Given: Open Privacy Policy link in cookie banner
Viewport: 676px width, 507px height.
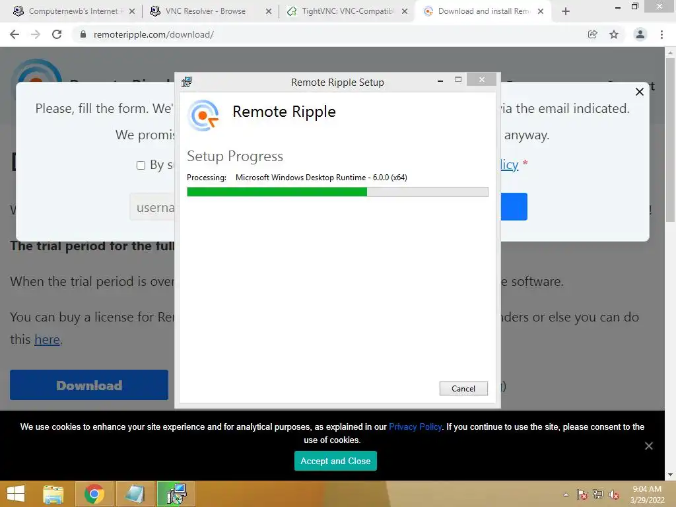Looking at the screenshot, I should [415, 427].
